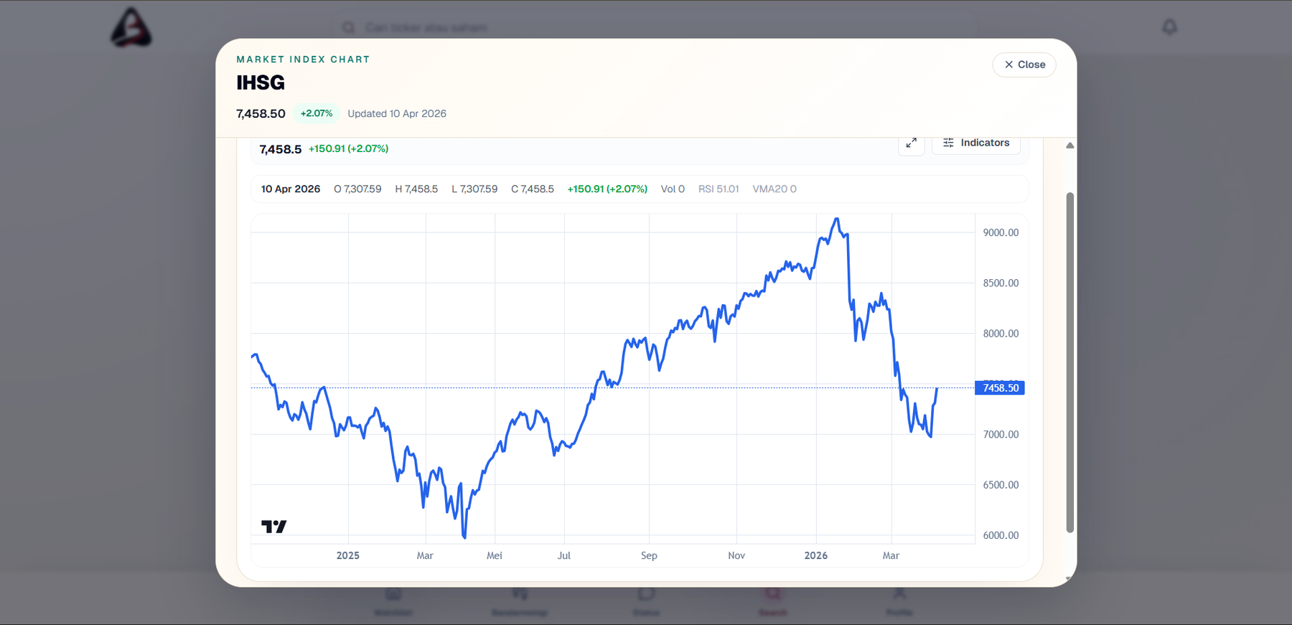Click the fullscreen expand chart icon

click(x=911, y=143)
